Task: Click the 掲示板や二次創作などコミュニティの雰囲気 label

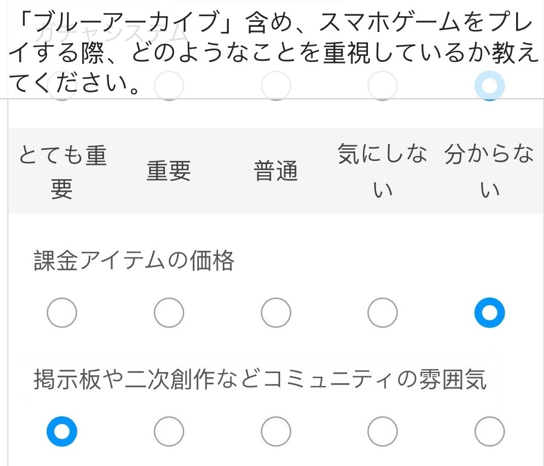Action: pos(260,380)
